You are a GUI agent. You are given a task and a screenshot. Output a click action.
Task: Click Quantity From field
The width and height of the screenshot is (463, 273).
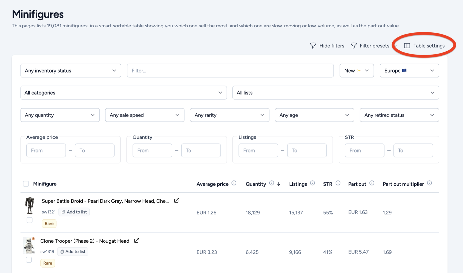(x=152, y=150)
